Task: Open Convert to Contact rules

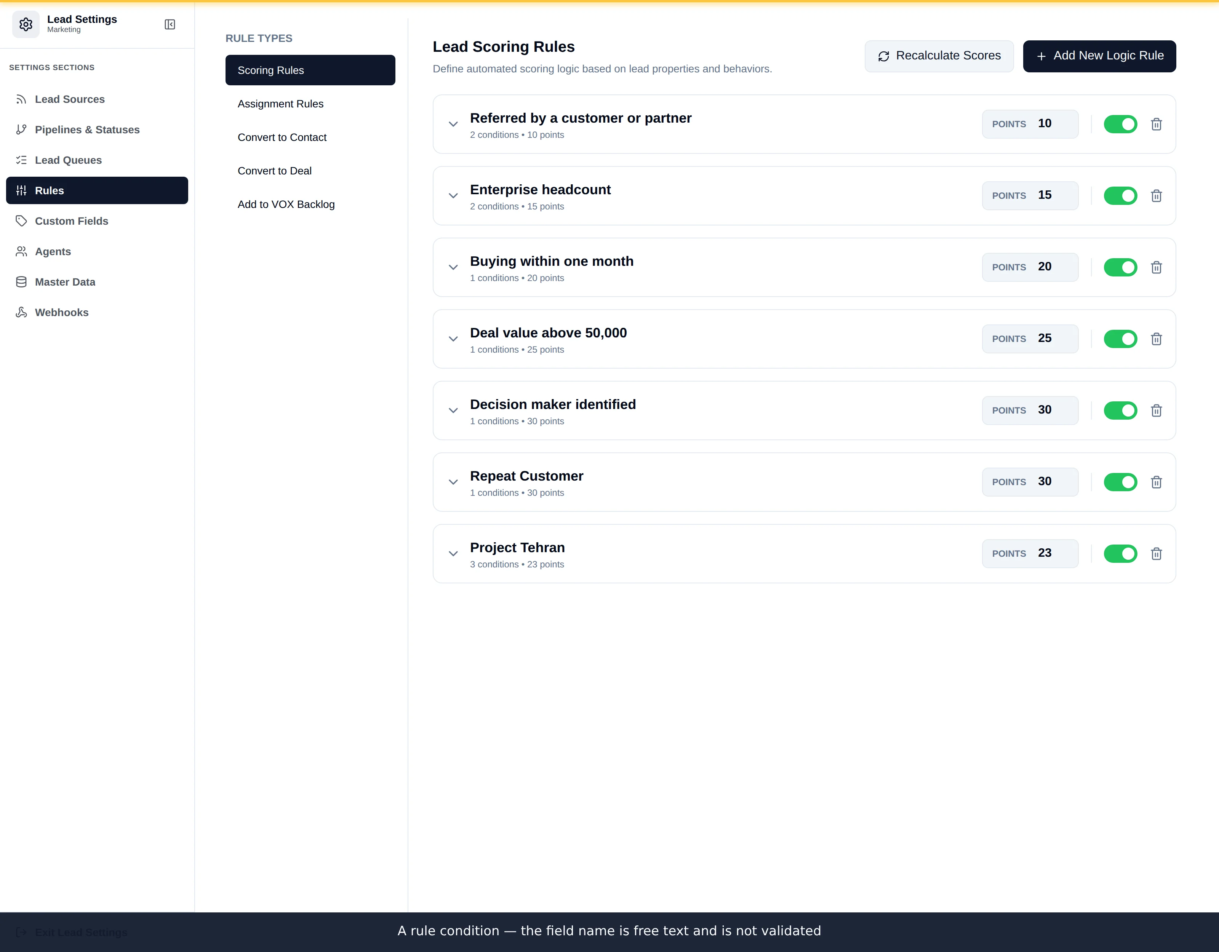Action: [x=310, y=137]
